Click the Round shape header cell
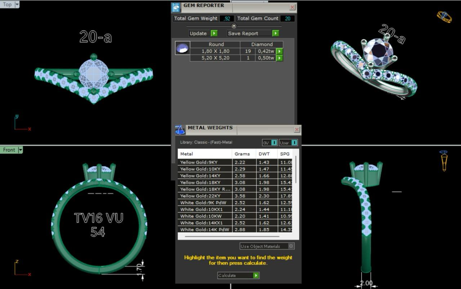Viewport: 461px width, 289px height. [x=215, y=45]
